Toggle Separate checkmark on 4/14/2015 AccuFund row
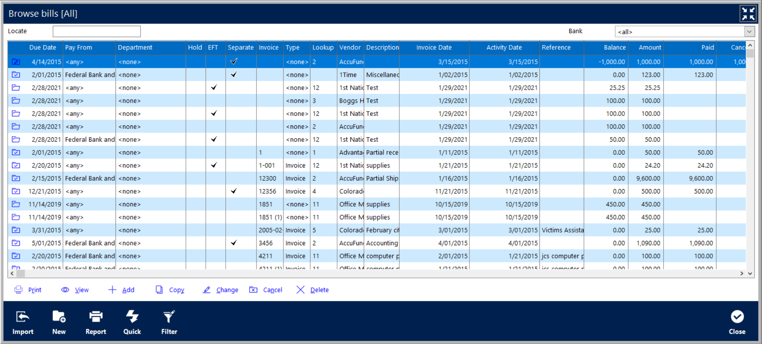This screenshot has height=344, width=762. 234,62
